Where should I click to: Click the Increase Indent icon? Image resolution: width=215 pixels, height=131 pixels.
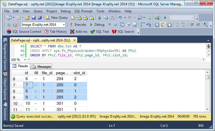198,25
